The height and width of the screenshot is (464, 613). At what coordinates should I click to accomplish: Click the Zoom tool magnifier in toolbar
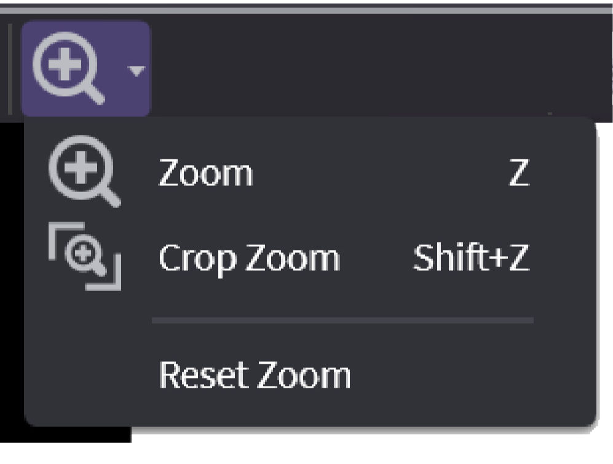[69, 69]
